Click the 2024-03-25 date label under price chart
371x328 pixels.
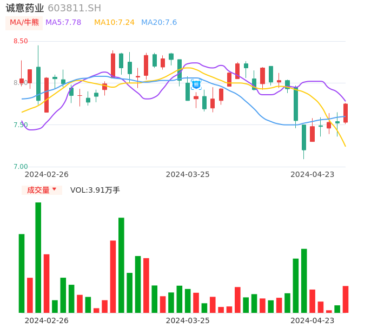(x=188, y=174)
